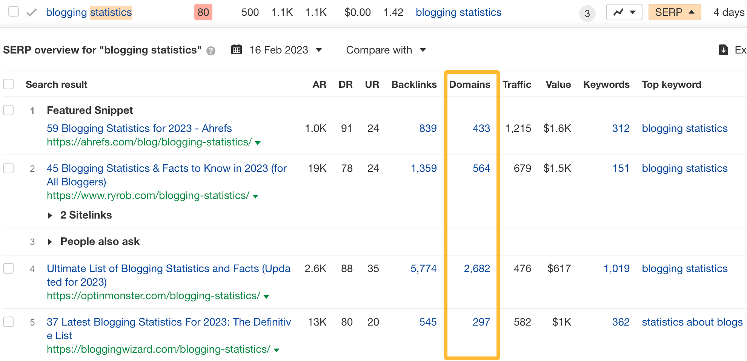Click the 16 Feb 2023 date selector
Screen dimensions: 747x361
tap(279, 49)
